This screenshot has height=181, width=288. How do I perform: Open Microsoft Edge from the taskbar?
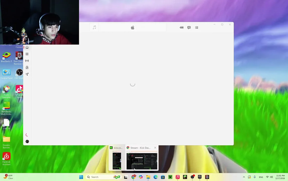156,177
